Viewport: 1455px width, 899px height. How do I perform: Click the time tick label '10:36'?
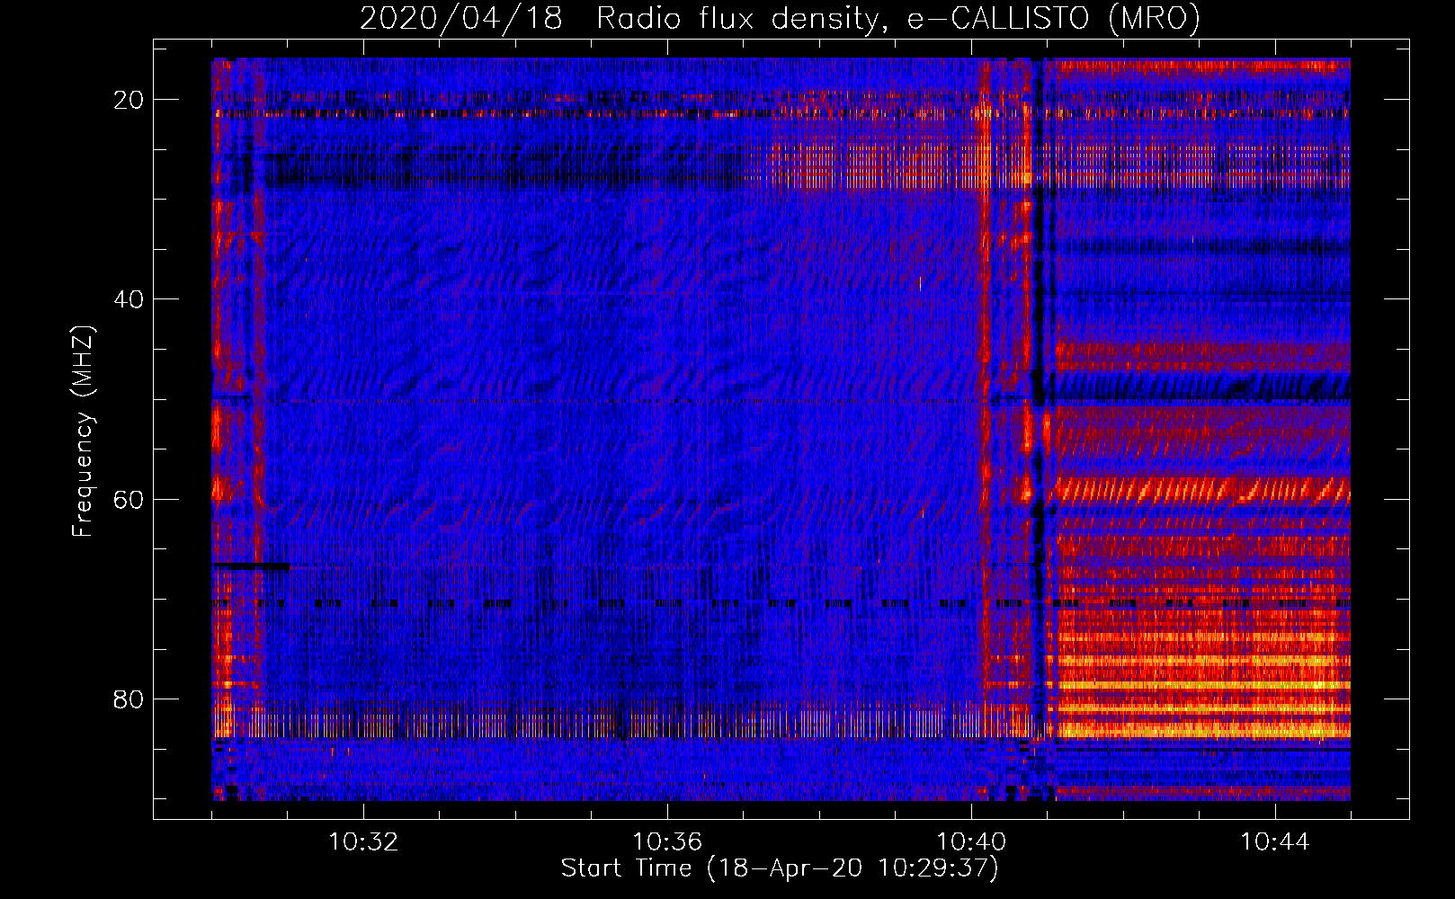coord(667,842)
